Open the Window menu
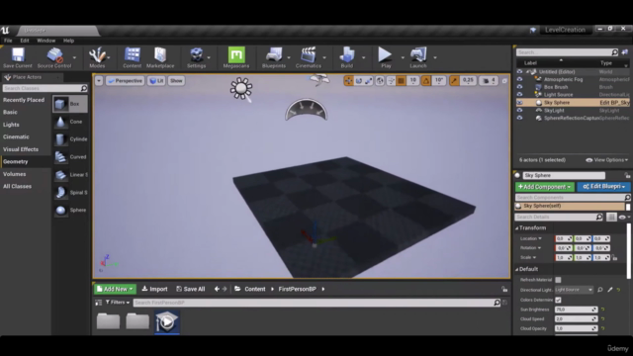This screenshot has width=633, height=356. [x=46, y=41]
